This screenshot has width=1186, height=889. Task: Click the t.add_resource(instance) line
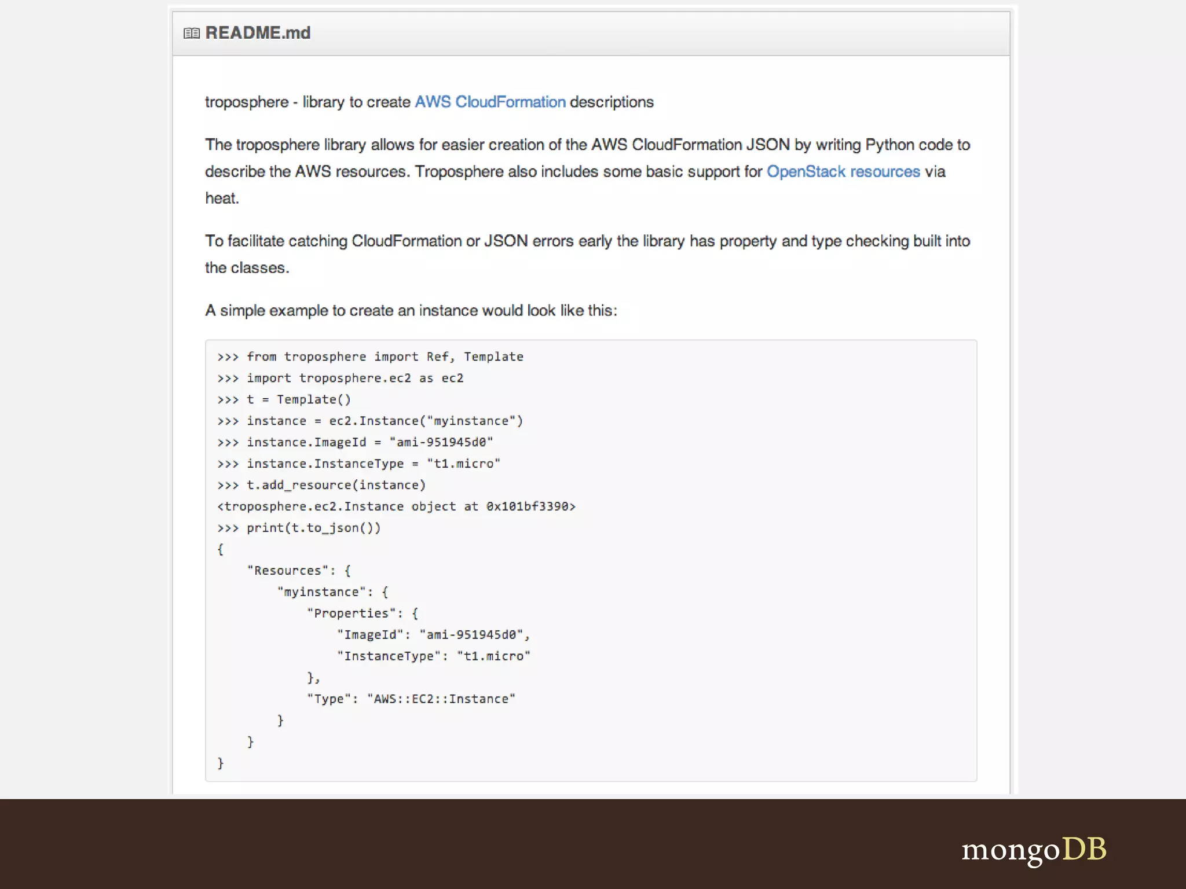click(x=322, y=485)
